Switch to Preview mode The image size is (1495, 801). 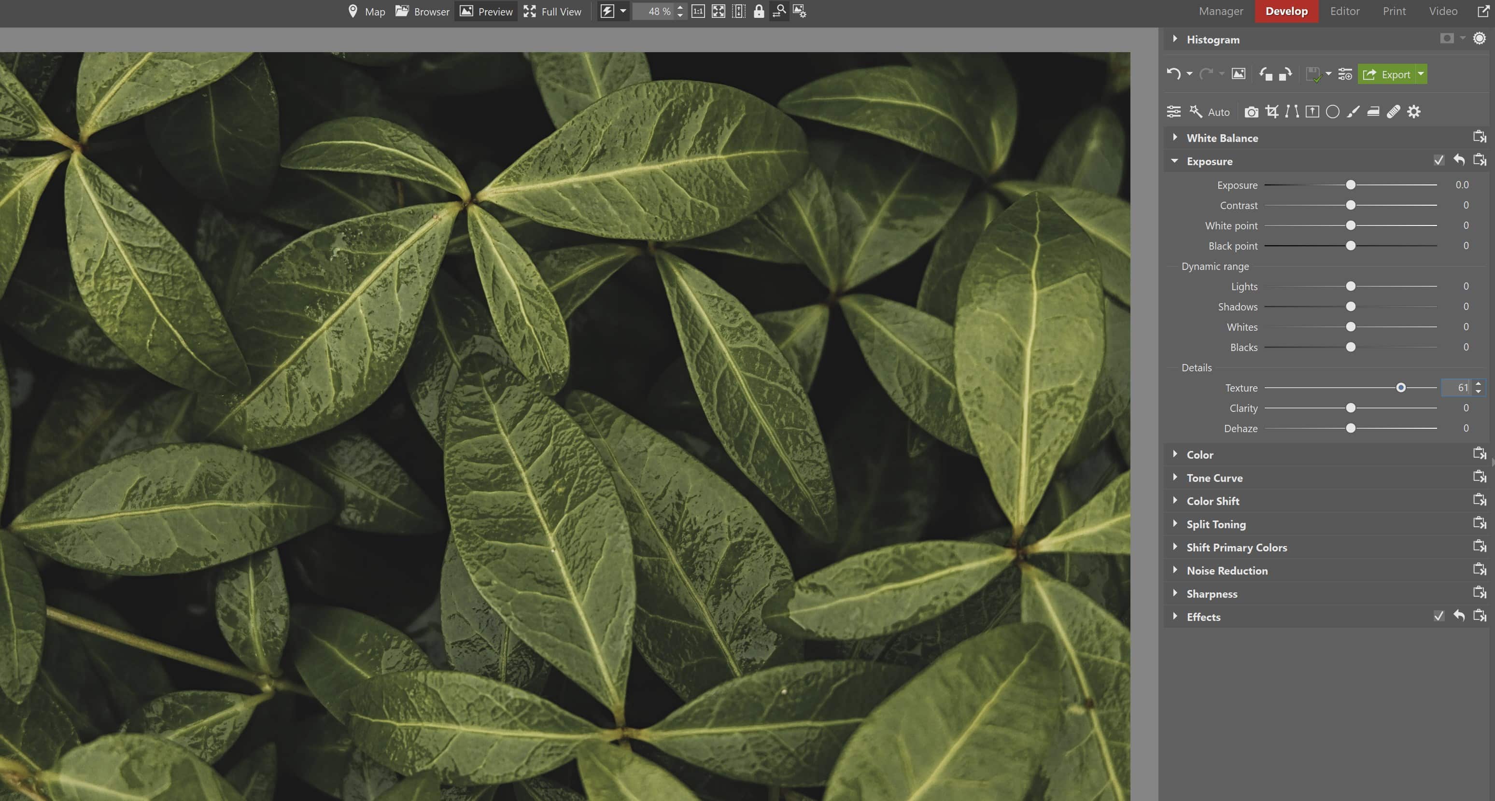point(486,11)
